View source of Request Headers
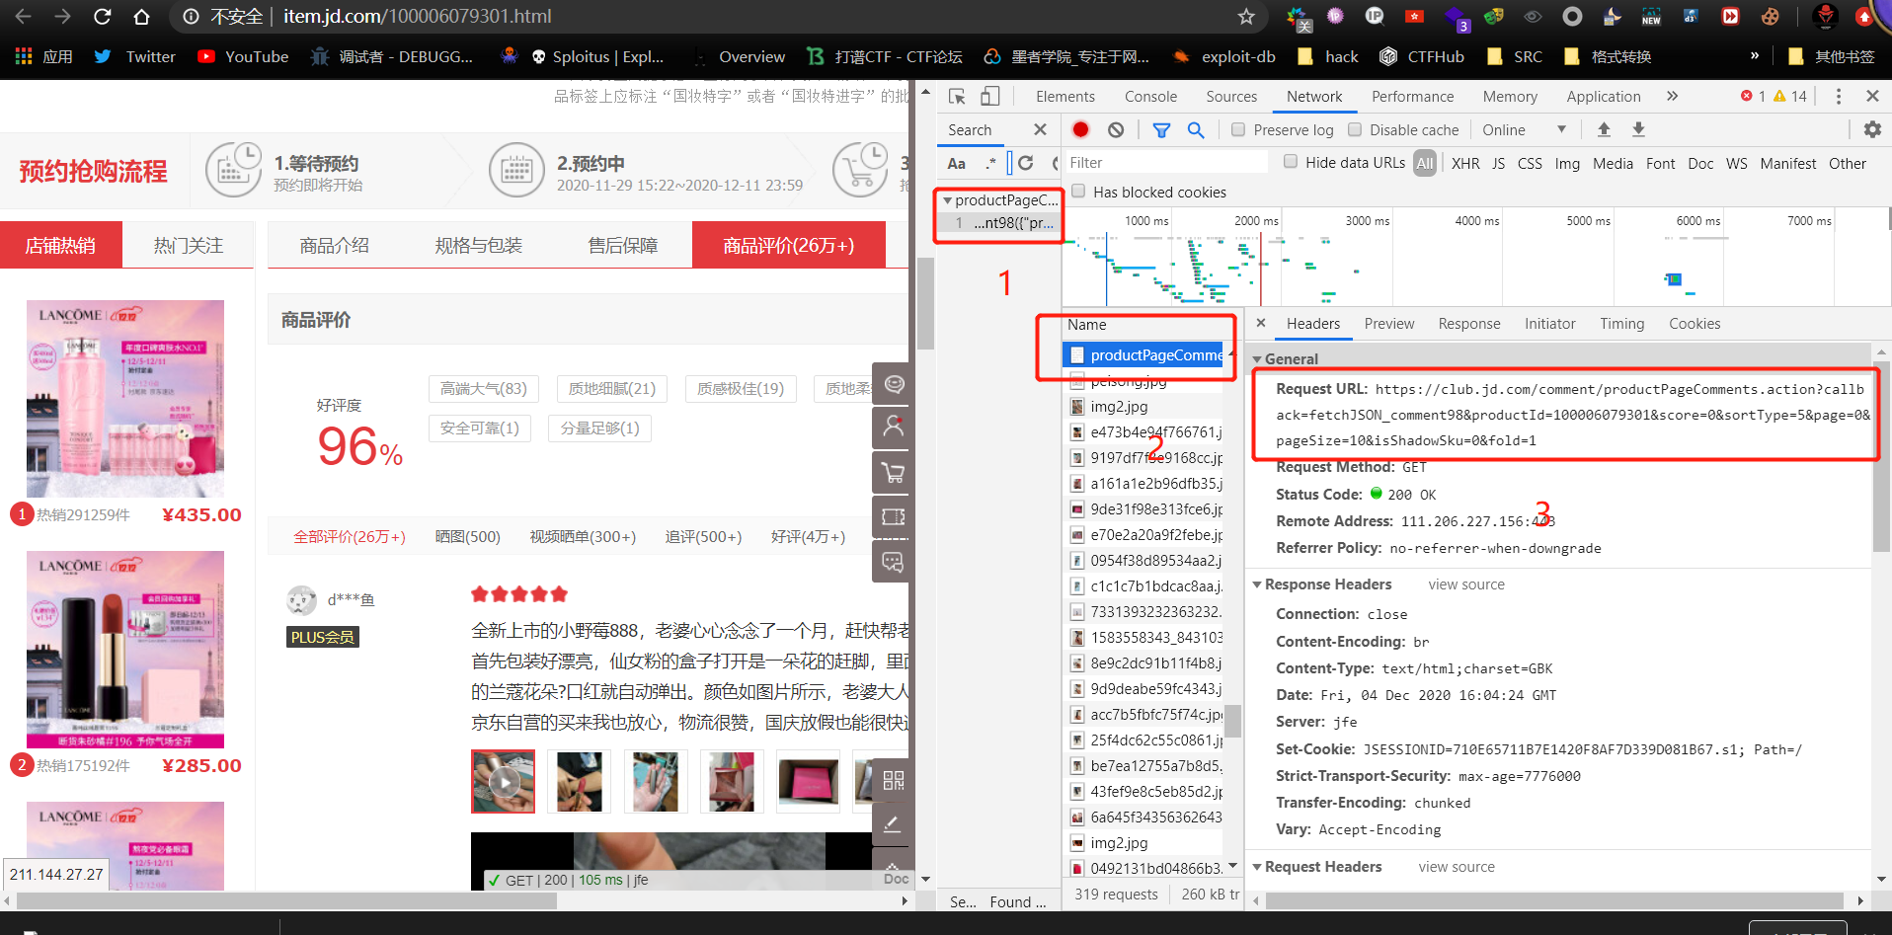Screen dimensions: 1892x935 click(x=1457, y=867)
